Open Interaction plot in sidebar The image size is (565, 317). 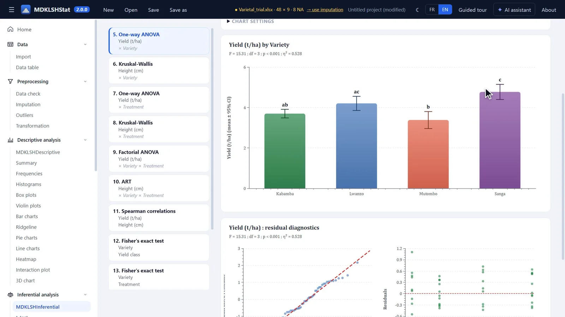tap(33, 270)
